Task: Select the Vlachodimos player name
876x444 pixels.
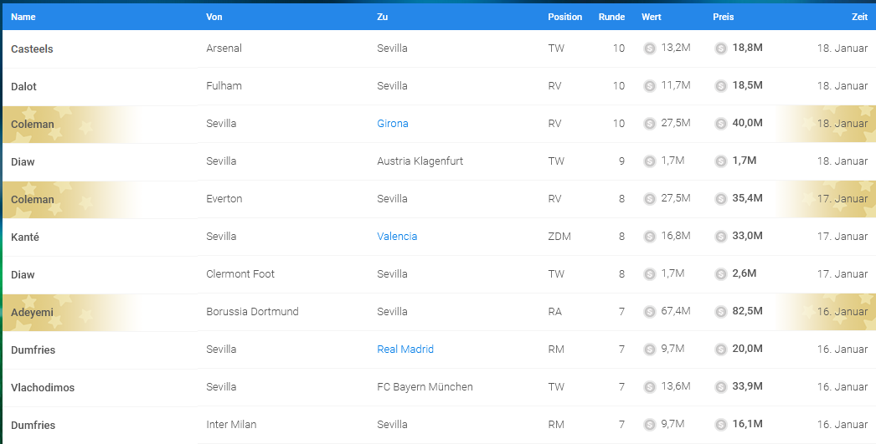Action: (43, 388)
